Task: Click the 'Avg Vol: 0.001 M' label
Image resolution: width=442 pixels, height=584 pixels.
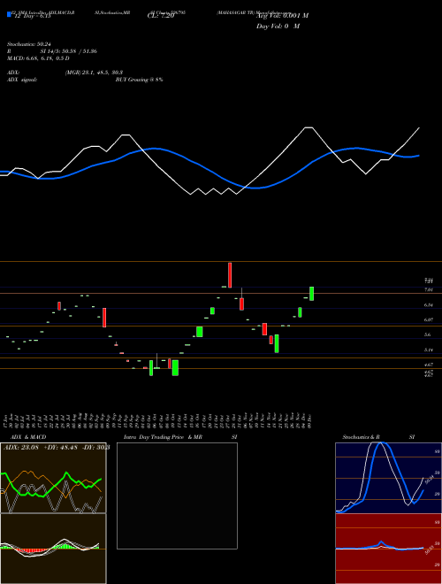Action: coord(282,16)
